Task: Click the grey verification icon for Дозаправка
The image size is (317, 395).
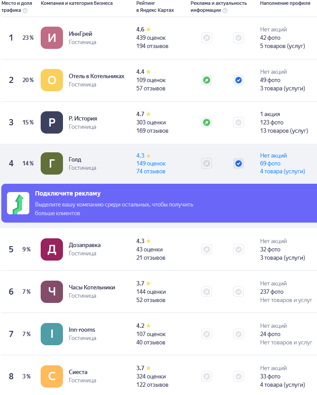Action: pos(238,250)
